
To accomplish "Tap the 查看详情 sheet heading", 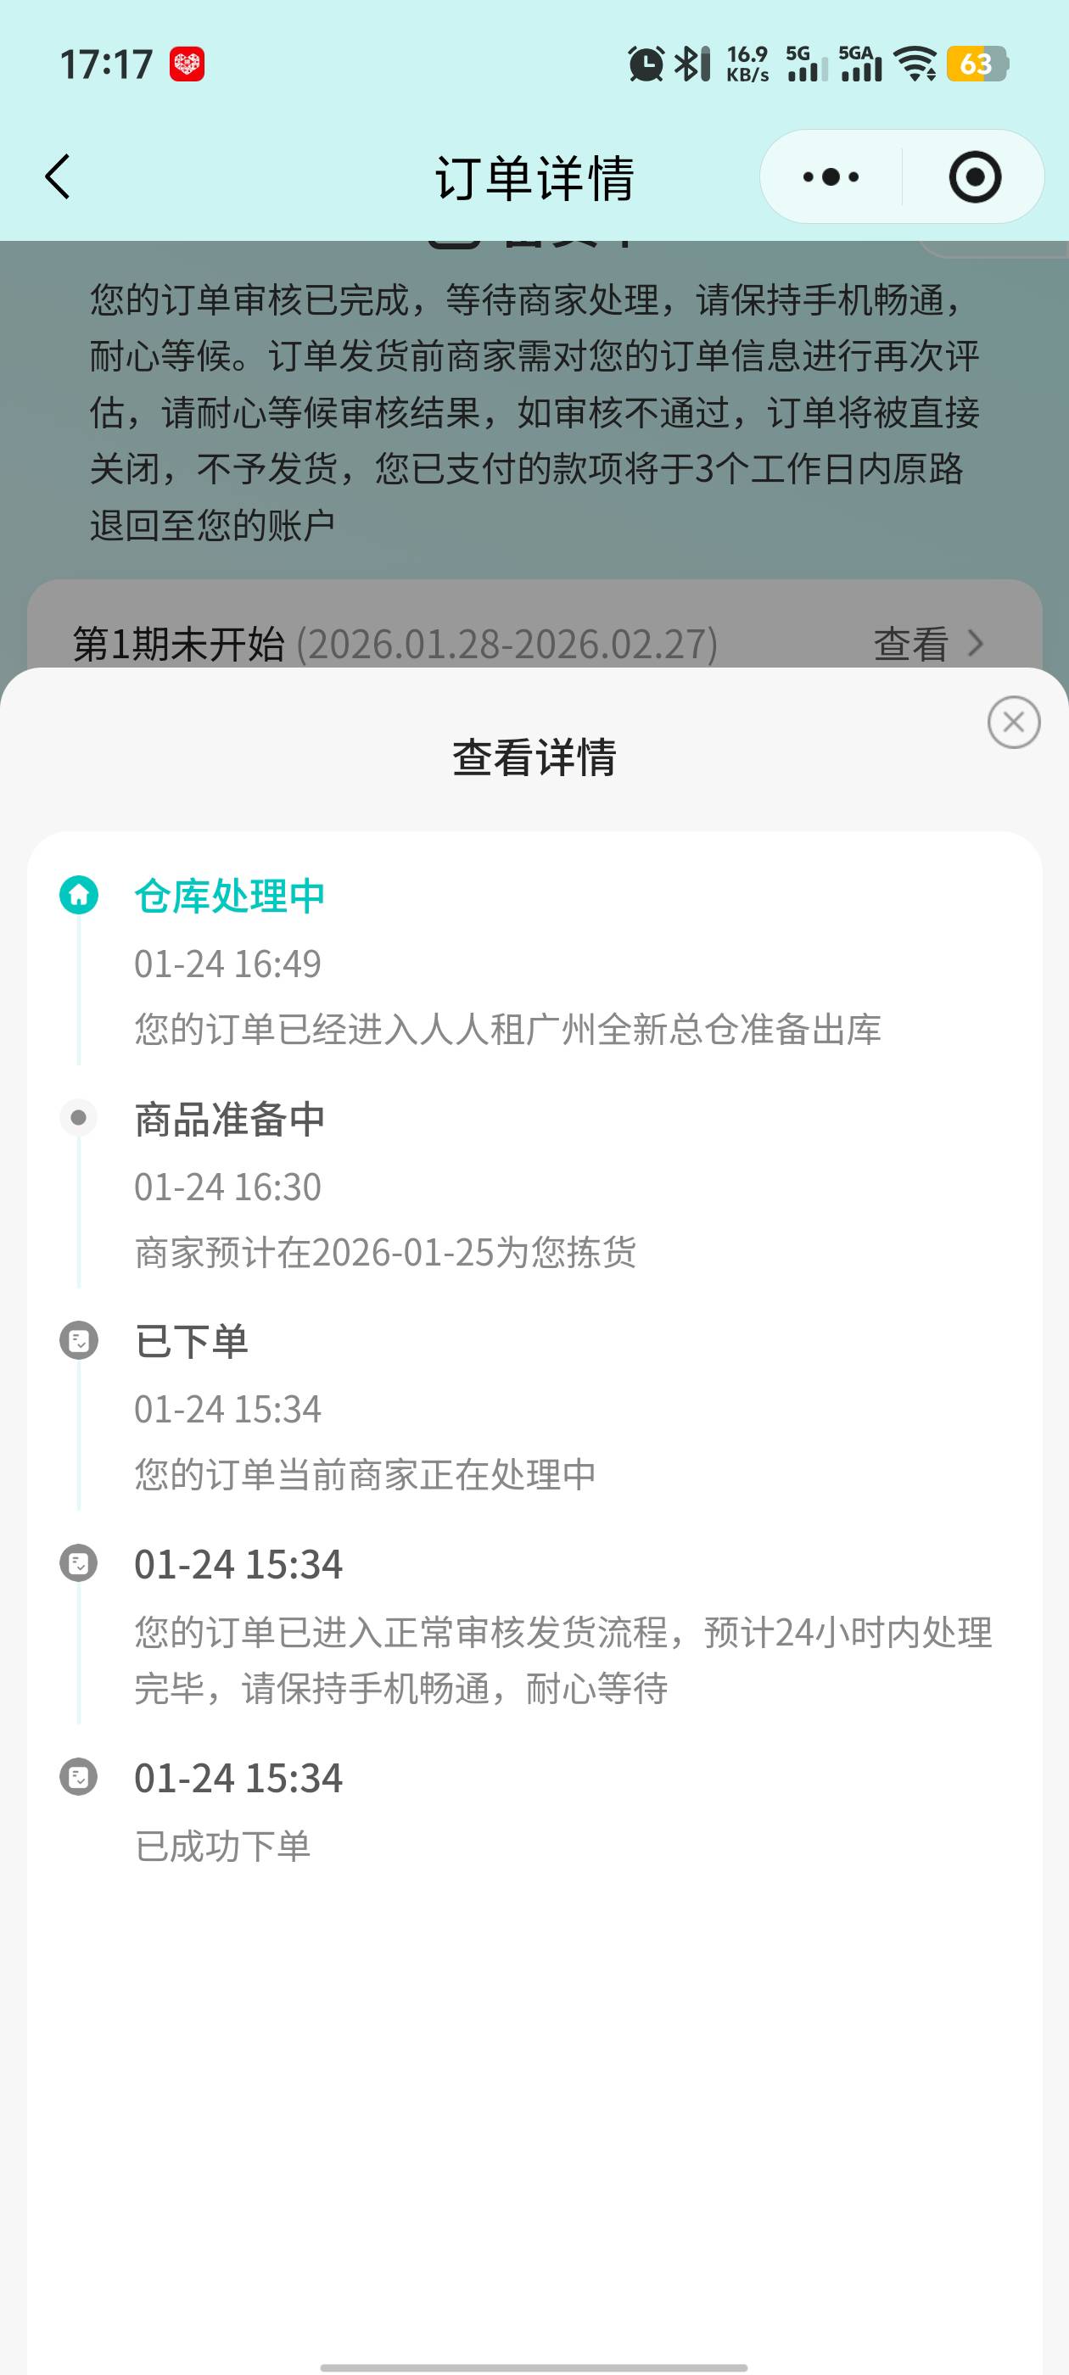I will [534, 757].
